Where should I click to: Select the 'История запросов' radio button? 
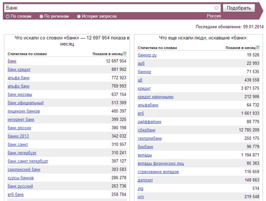point(79,16)
